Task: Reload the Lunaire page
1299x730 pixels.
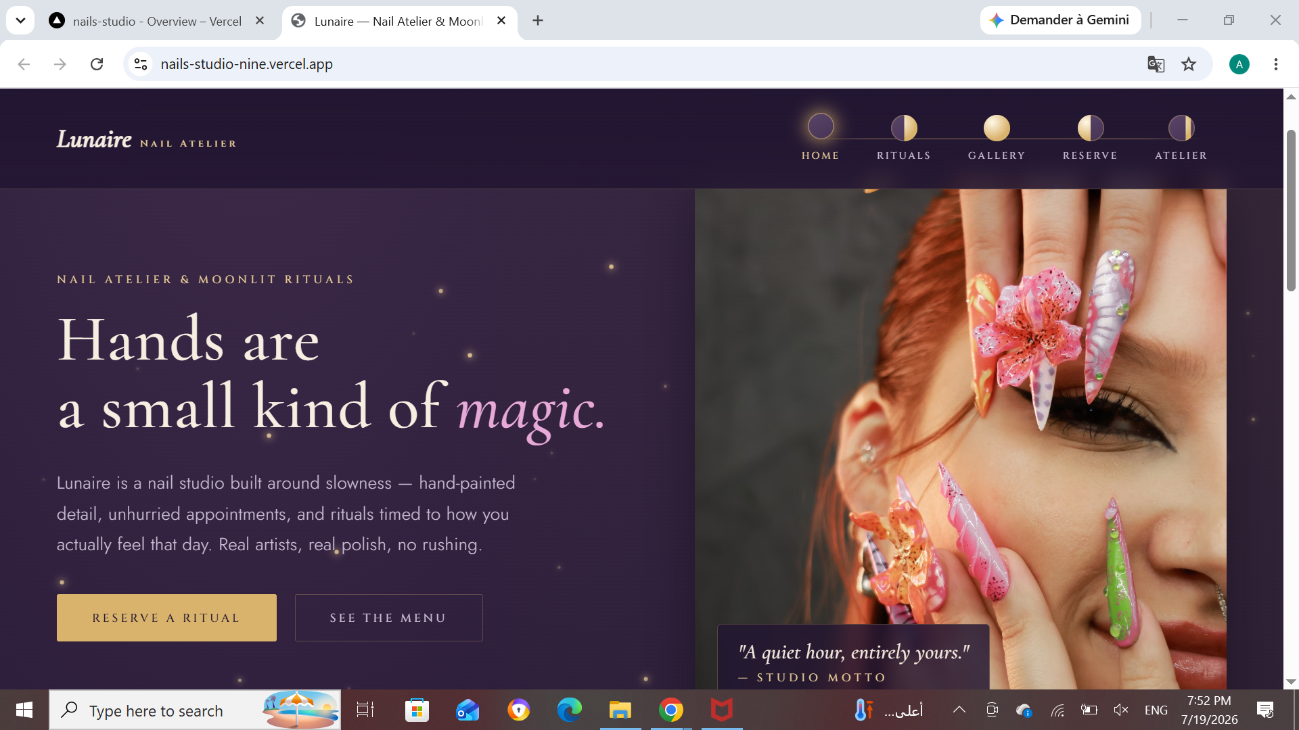Action: (x=97, y=64)
